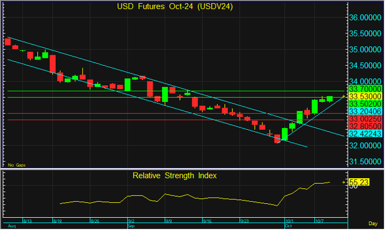Click the USD Futures Oct-24 chart title
This screenshot has width=385, height=230.
click(174, 7)
